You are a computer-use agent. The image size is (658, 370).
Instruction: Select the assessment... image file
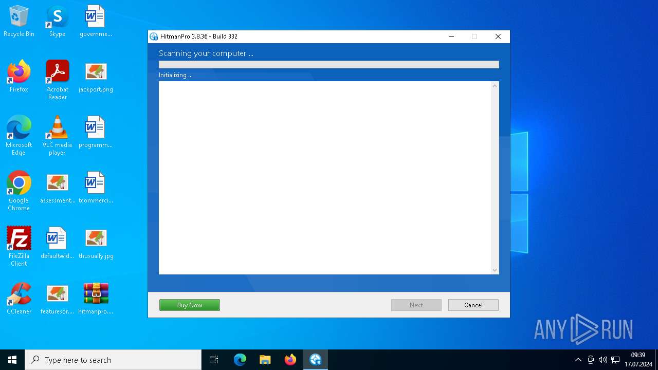[57, 188]
